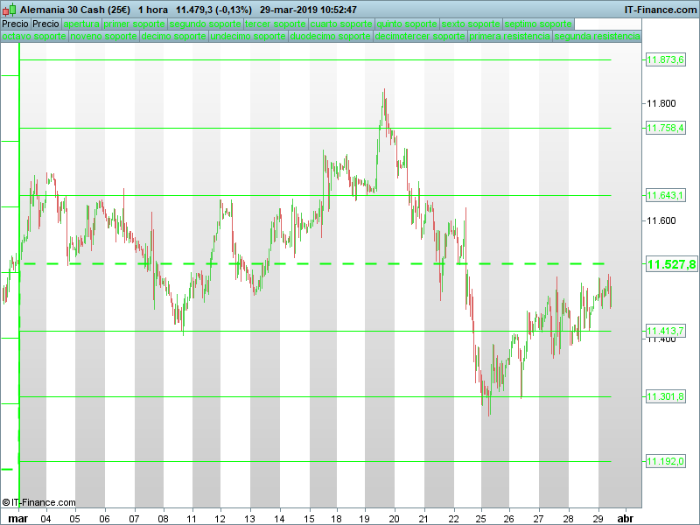Click the 'mar' month label on time axis

pyautogui.click(x=17, y=518)
